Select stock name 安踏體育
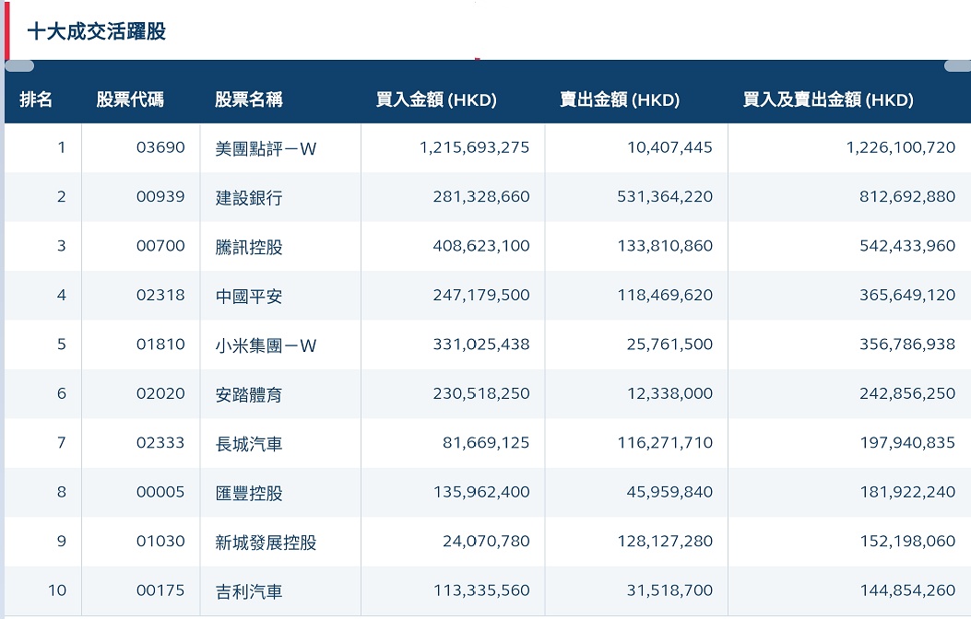Image resolution: width=971 pixels, height=619 pixels. pyautogui.click(x=249, y=394)
